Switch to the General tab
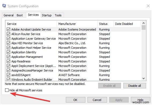The height and width of the screenshot is (105, 152). point(9,15)
